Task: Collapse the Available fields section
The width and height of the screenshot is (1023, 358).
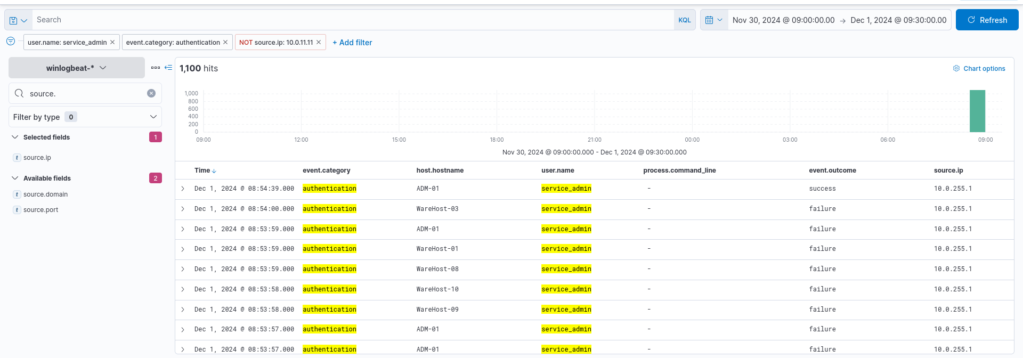Action: coord(15,178)
